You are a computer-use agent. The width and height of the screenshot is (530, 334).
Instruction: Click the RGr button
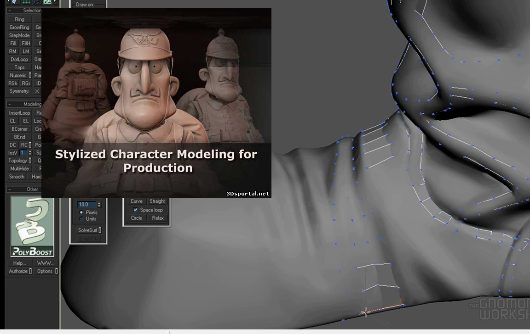point(26,83)
